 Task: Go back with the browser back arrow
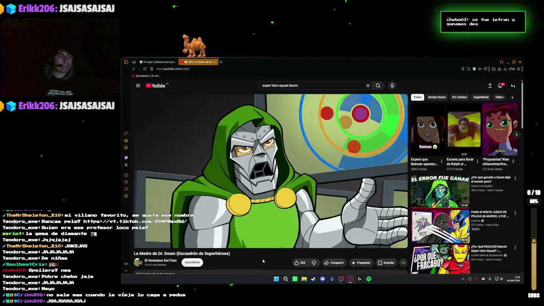pos(133,69)
